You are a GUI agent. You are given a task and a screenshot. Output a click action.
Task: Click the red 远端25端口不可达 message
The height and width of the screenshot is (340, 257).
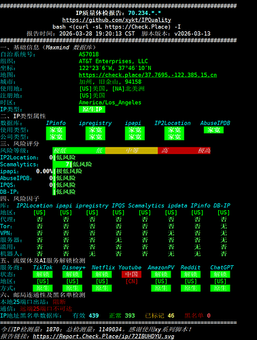pyautogui.click(x=46, y=309)
